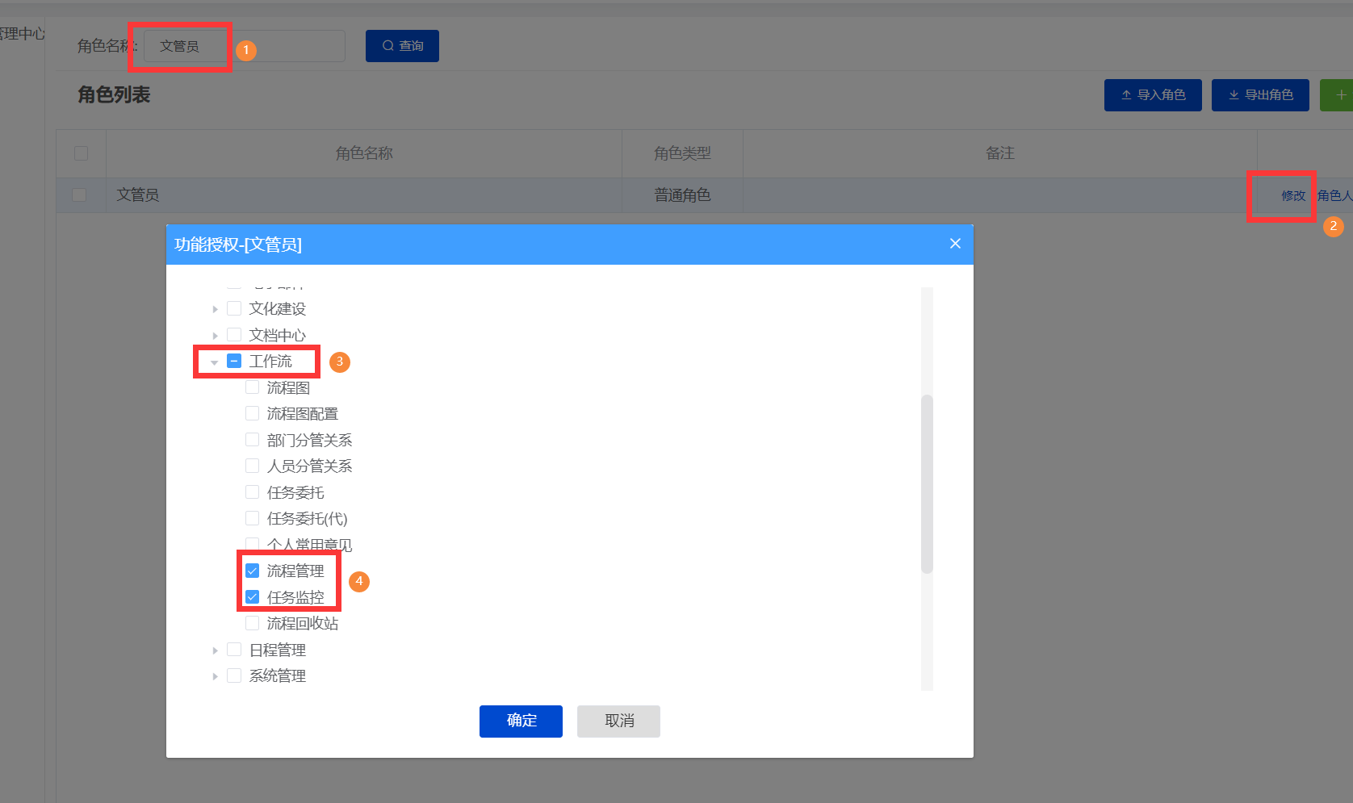1353x803 pixels.
Task: Click the 查询 search button
Action: 402,46
